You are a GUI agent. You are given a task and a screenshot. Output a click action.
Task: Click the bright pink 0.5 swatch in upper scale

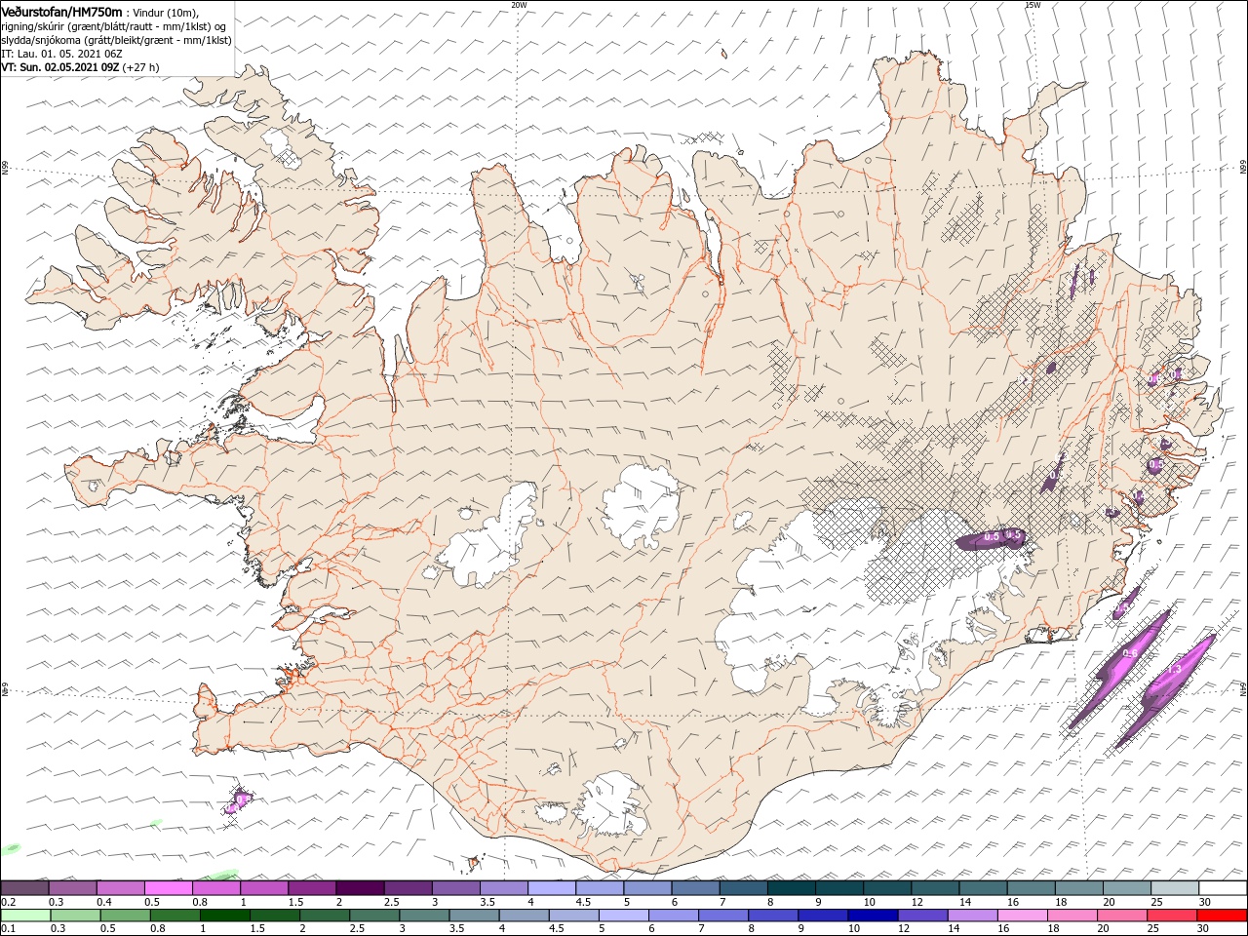click(x=169, y=888)
